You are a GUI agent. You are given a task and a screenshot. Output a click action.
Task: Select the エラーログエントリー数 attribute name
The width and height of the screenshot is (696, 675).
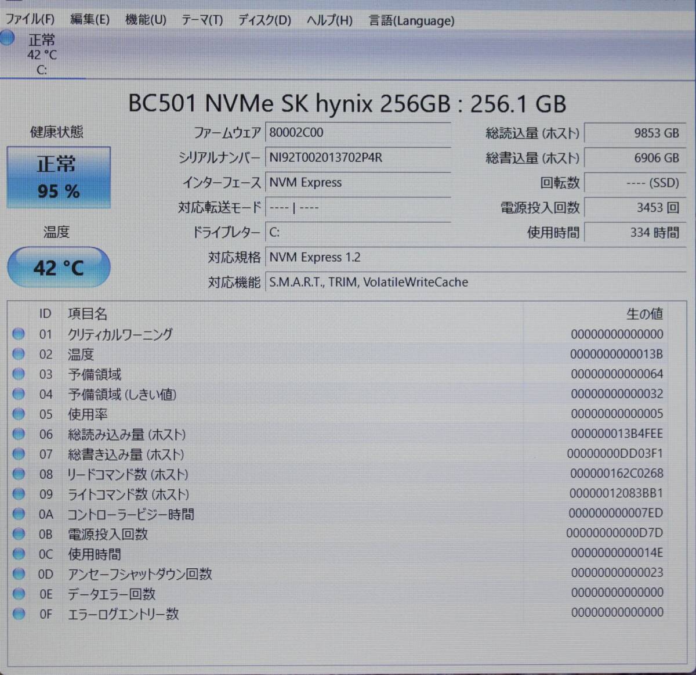[x=123, y=614]
